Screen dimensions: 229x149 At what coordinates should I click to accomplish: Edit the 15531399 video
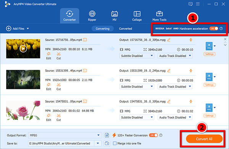click(x=48, y=87)
